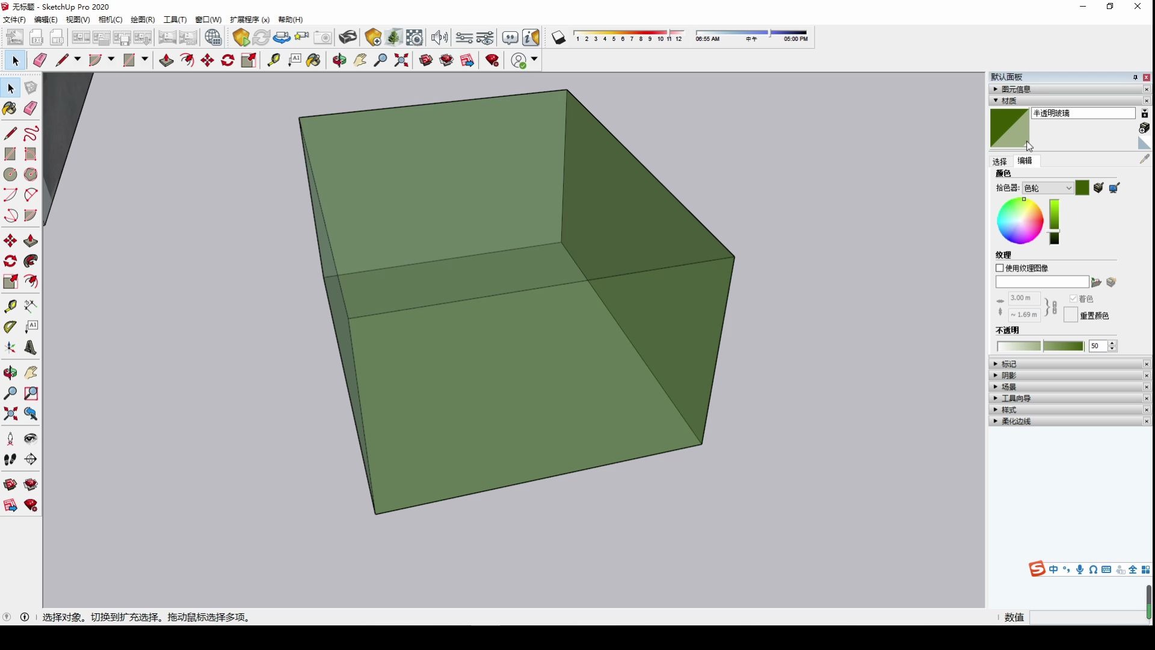1155x650 pixels.
Task: Open the Rectangle tool dropdown arrow
Action: click(145, 60)
